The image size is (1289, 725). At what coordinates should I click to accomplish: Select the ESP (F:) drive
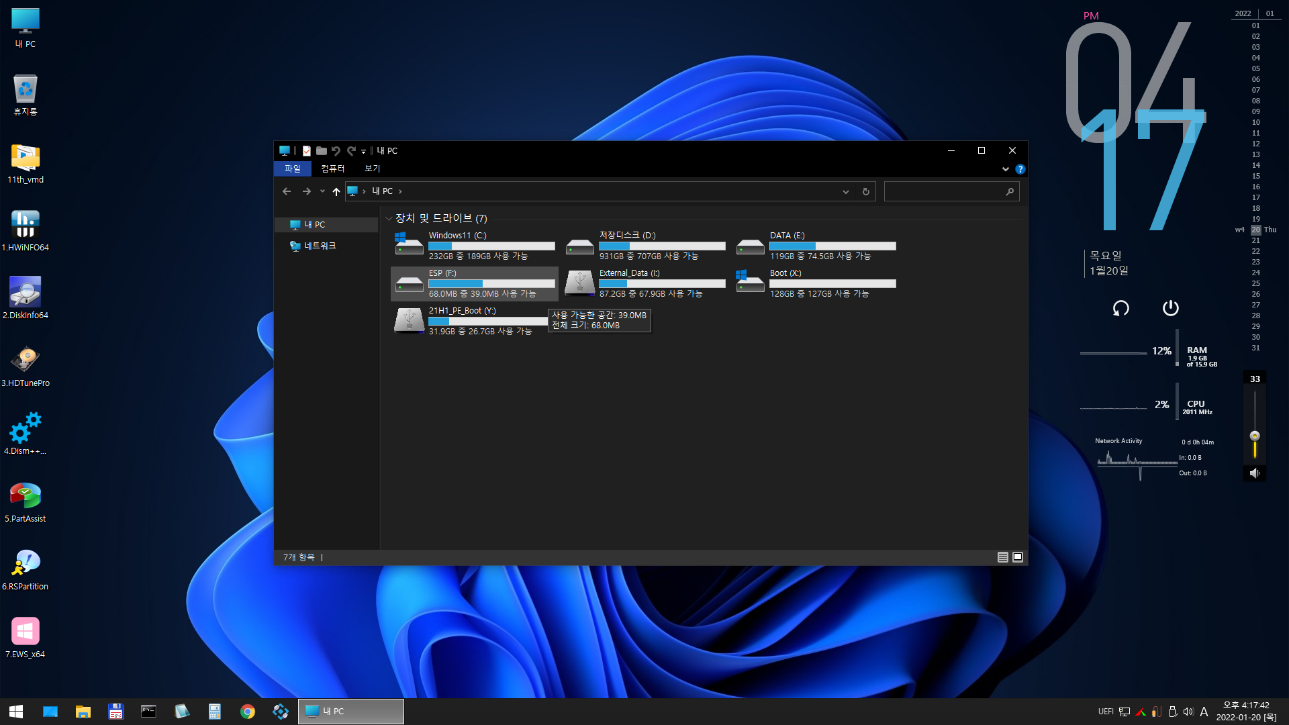point(475,283)
